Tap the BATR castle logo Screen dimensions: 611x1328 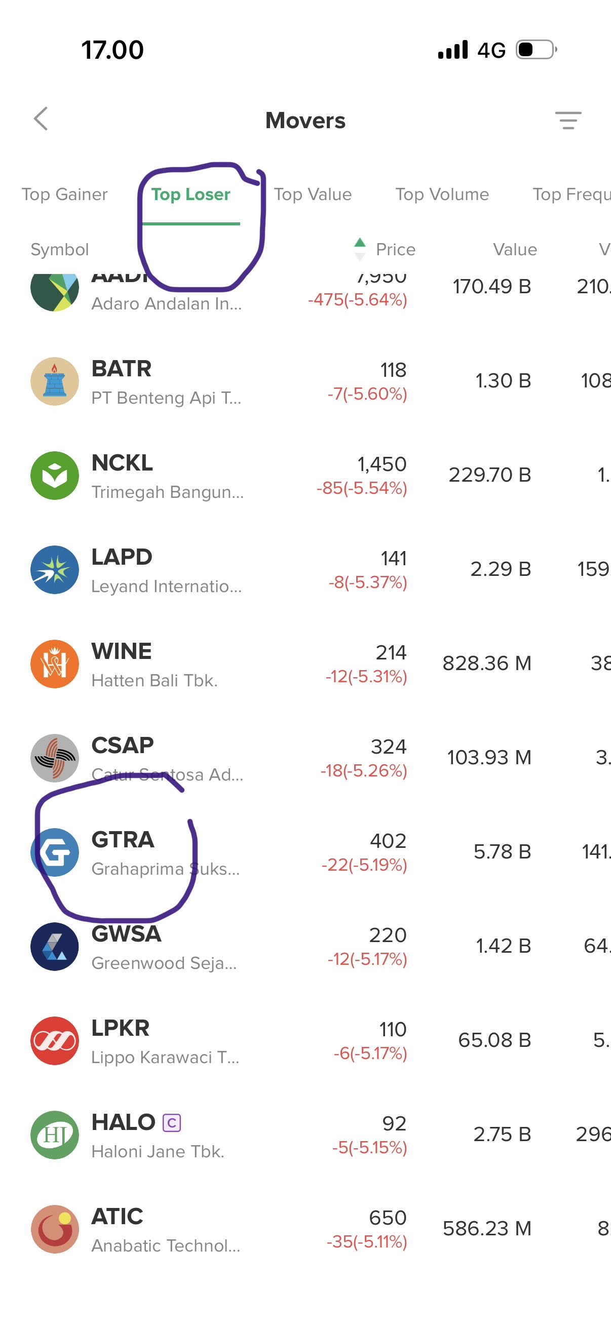point(55,381)
